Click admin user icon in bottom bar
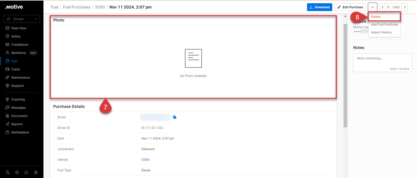Image resolution: width=417 pixels, height=178 pixels. 7,172
